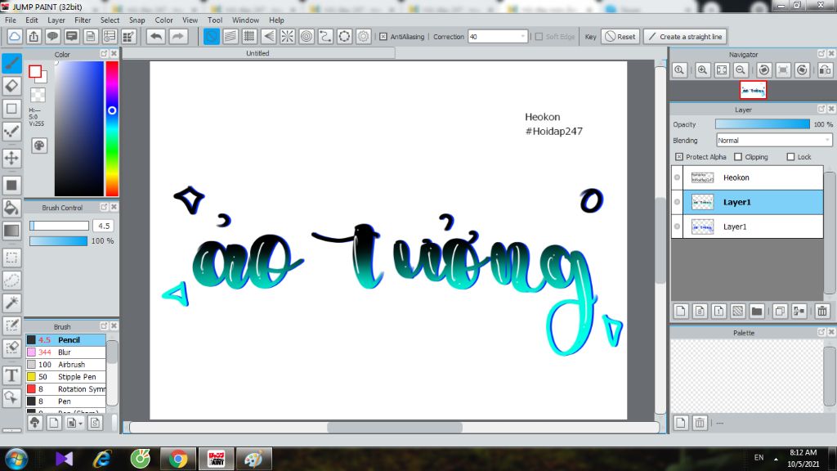Screen dimensions: 837x471
Task: Select the rectangular Selection tool
Action: click(x=11, y=258)
